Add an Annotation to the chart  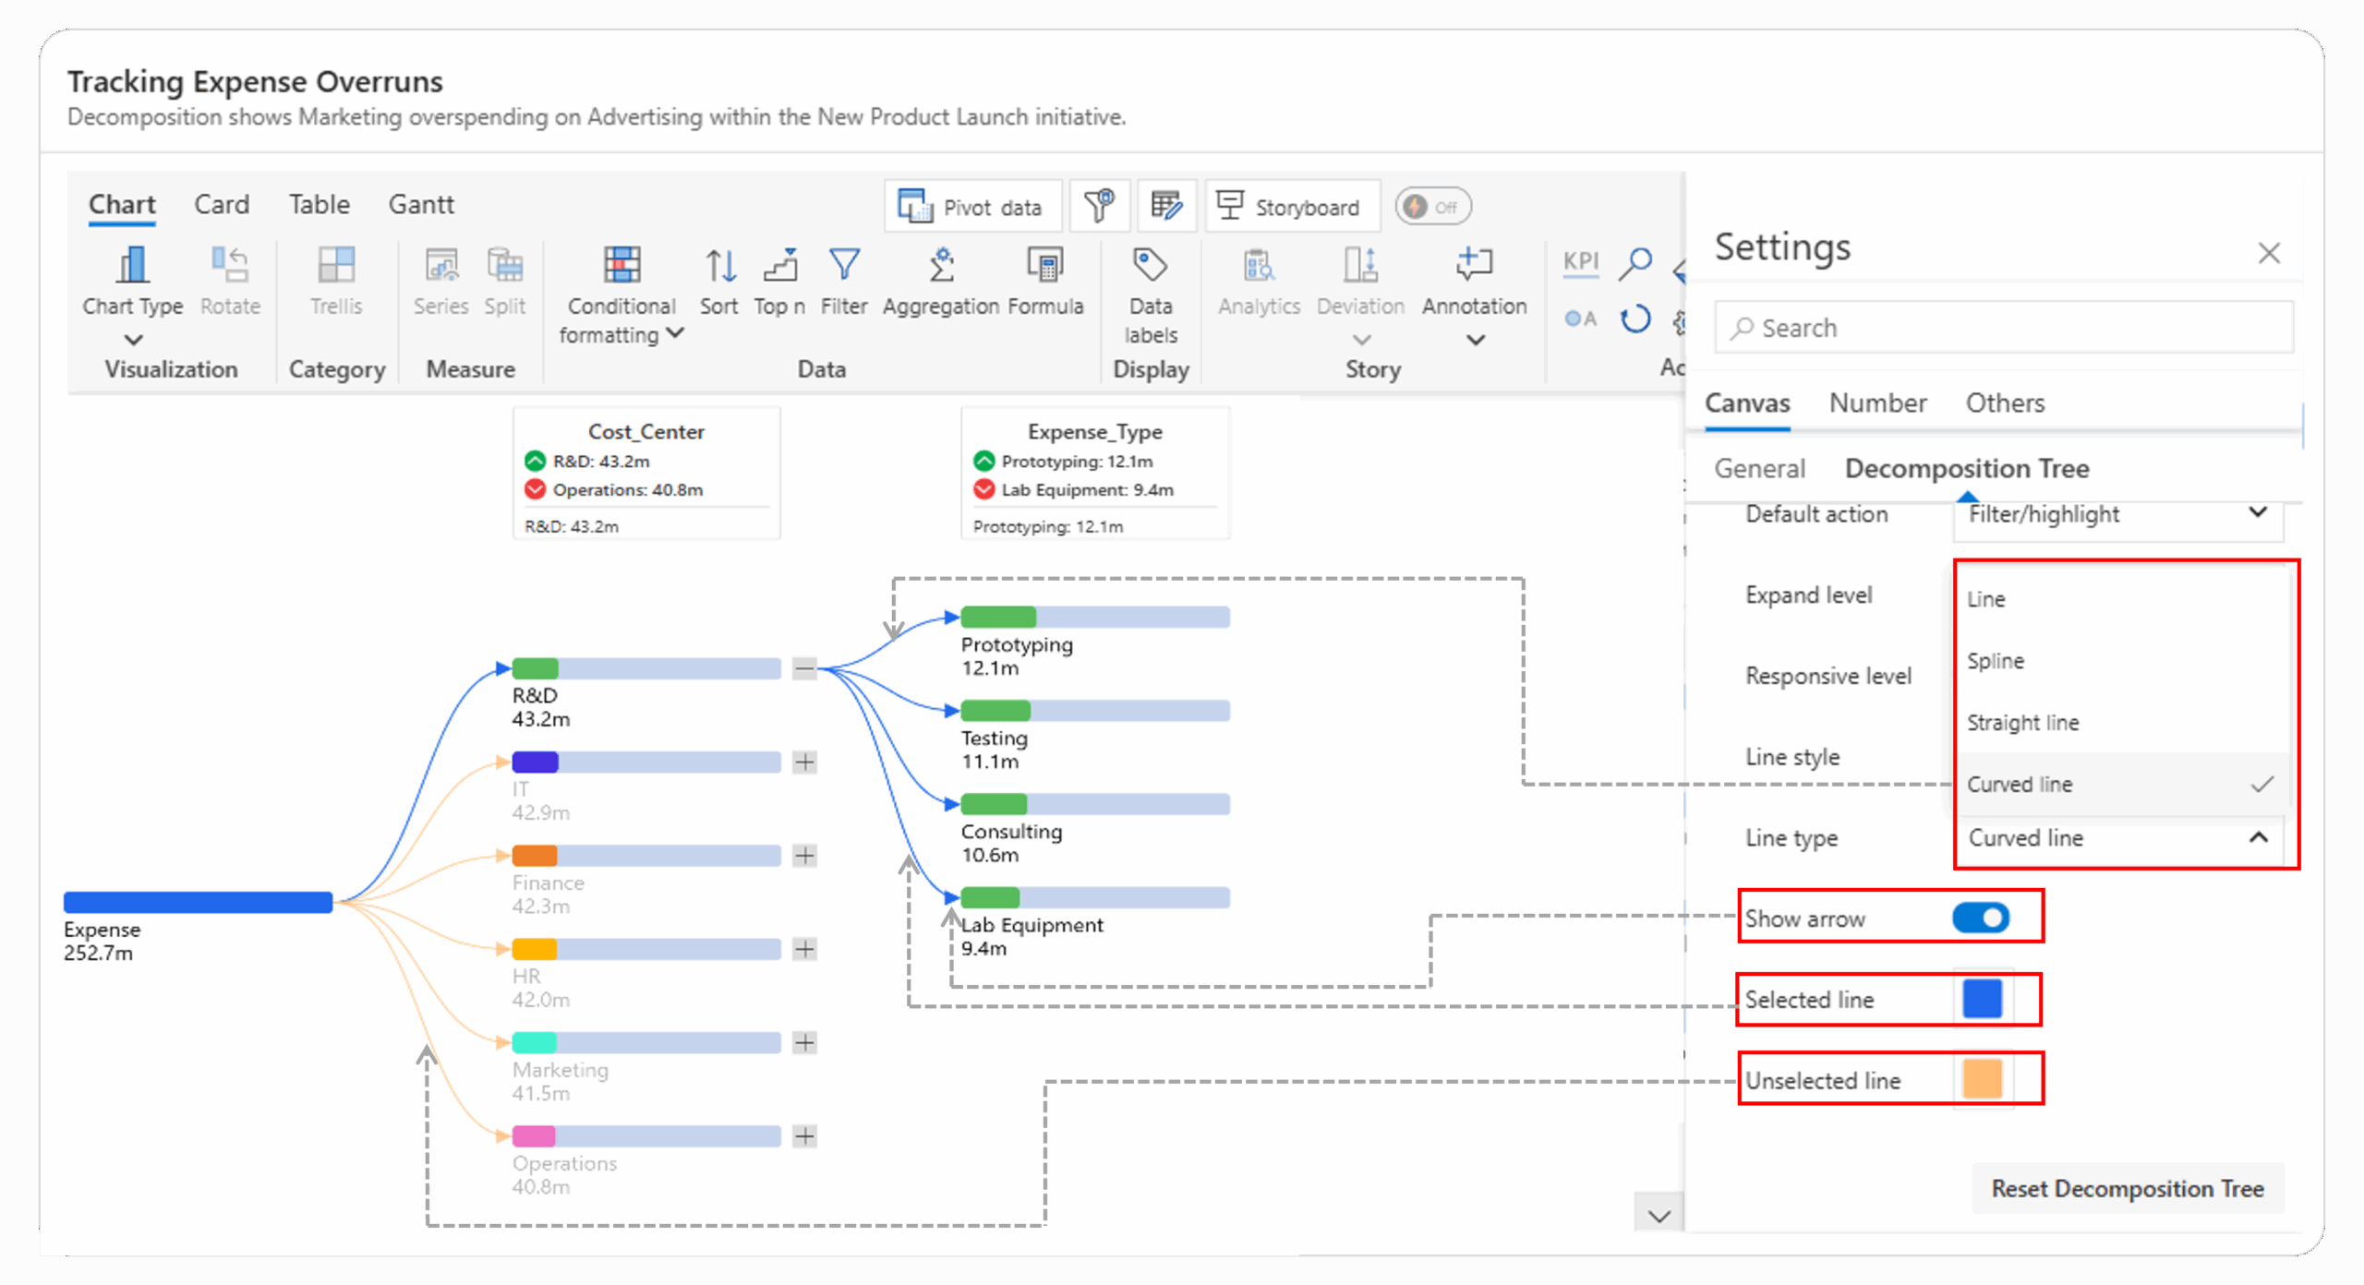click(x=1472, y=277)
